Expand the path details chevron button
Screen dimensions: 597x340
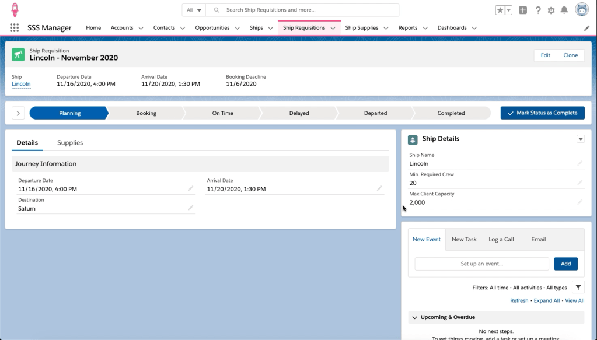pyautogui.click(x=18, y=113)
